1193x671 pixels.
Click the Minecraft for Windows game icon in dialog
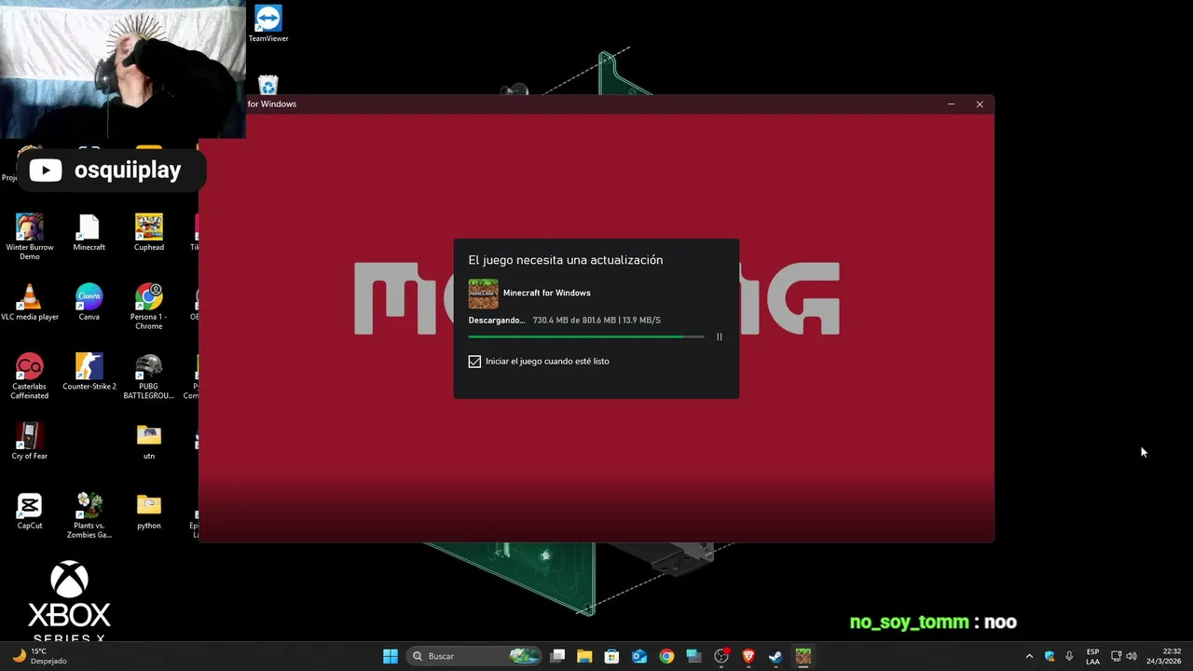483,294
